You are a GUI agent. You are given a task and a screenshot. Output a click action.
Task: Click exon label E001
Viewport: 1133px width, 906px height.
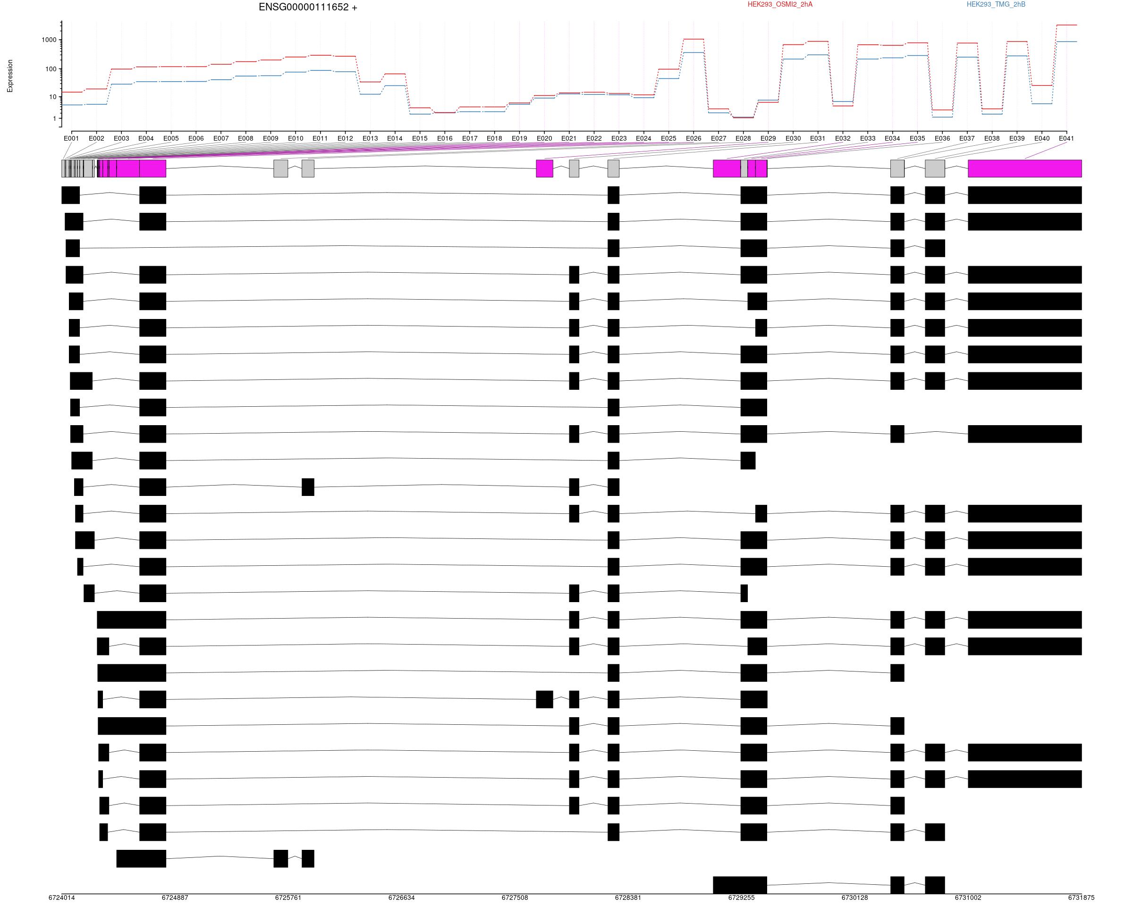(71, 139)
